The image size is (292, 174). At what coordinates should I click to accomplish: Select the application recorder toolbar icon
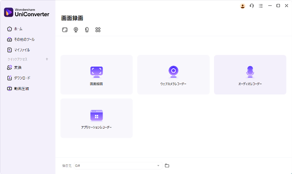pyautogui.click(x=98, y=30)
